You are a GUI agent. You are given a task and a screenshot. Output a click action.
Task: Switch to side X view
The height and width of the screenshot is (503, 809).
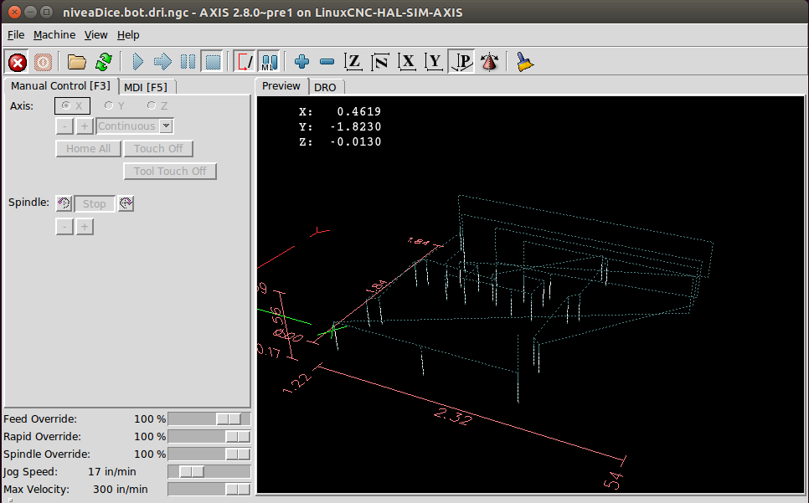pos(407,63)
